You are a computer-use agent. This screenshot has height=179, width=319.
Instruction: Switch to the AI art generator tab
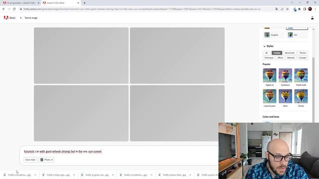tap(21, 3)
